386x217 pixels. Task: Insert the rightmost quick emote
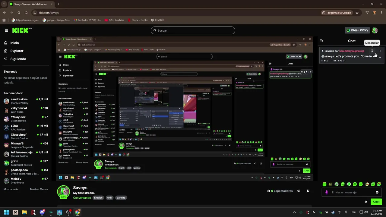point(379,184)
